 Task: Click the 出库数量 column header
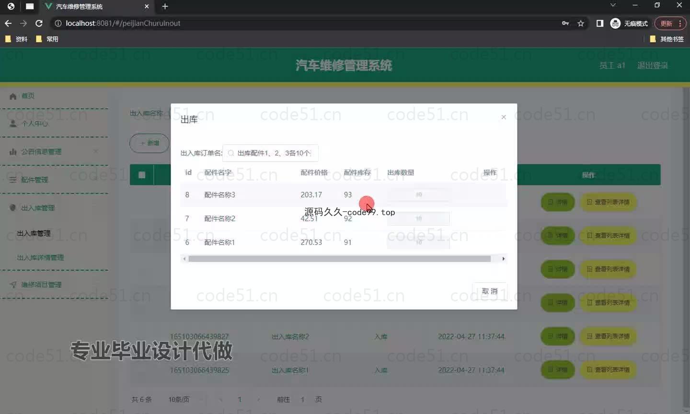click(x=401, y=172)
